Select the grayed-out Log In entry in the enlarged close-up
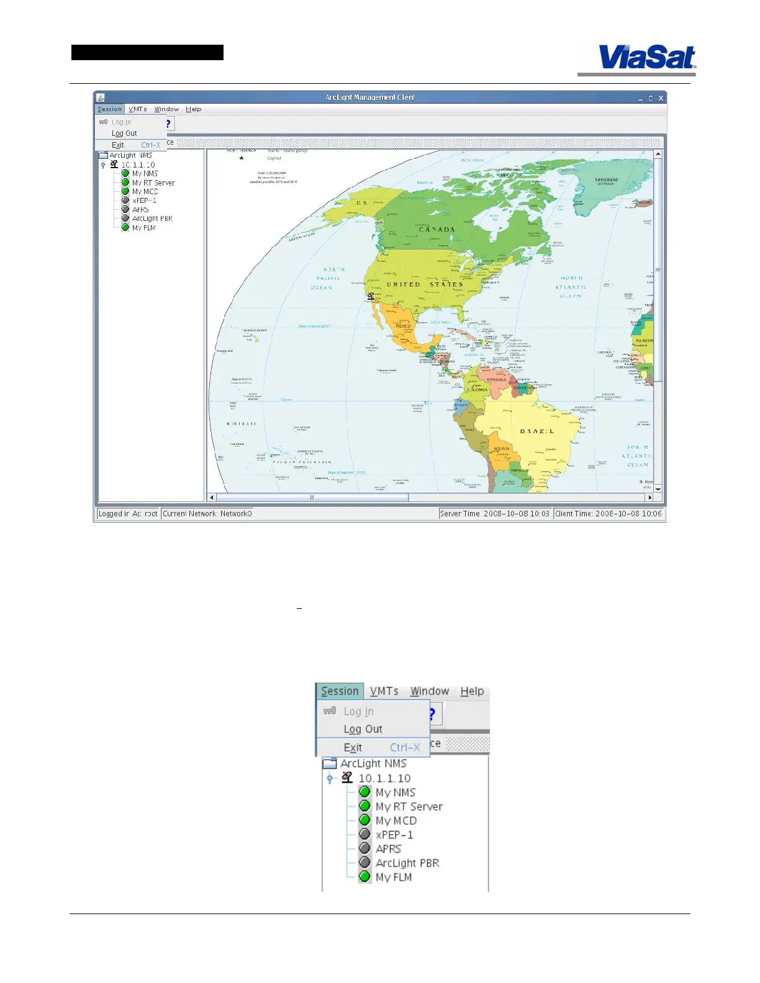The image size is (760, 983). pyautogui.click(x=373, y=711)
